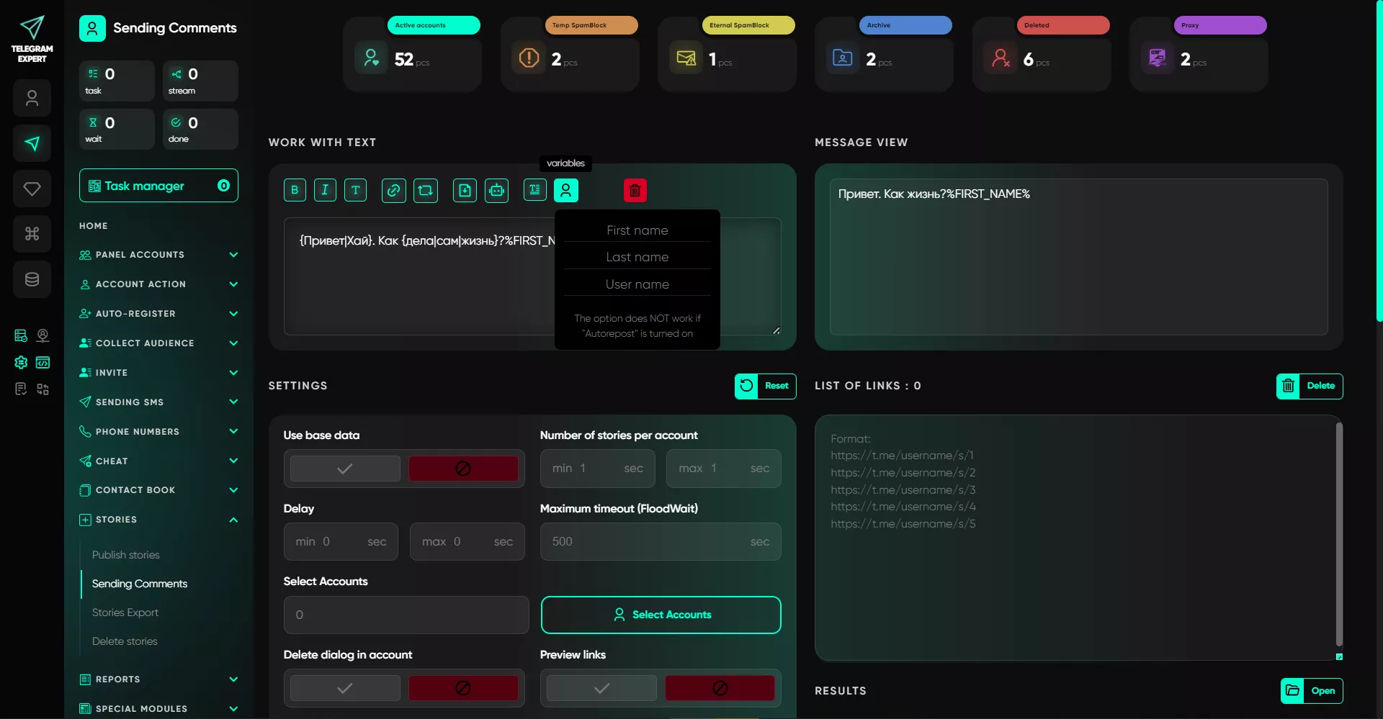
Task: Enable Preview links with checkmark
Action: tap(601, 688)
